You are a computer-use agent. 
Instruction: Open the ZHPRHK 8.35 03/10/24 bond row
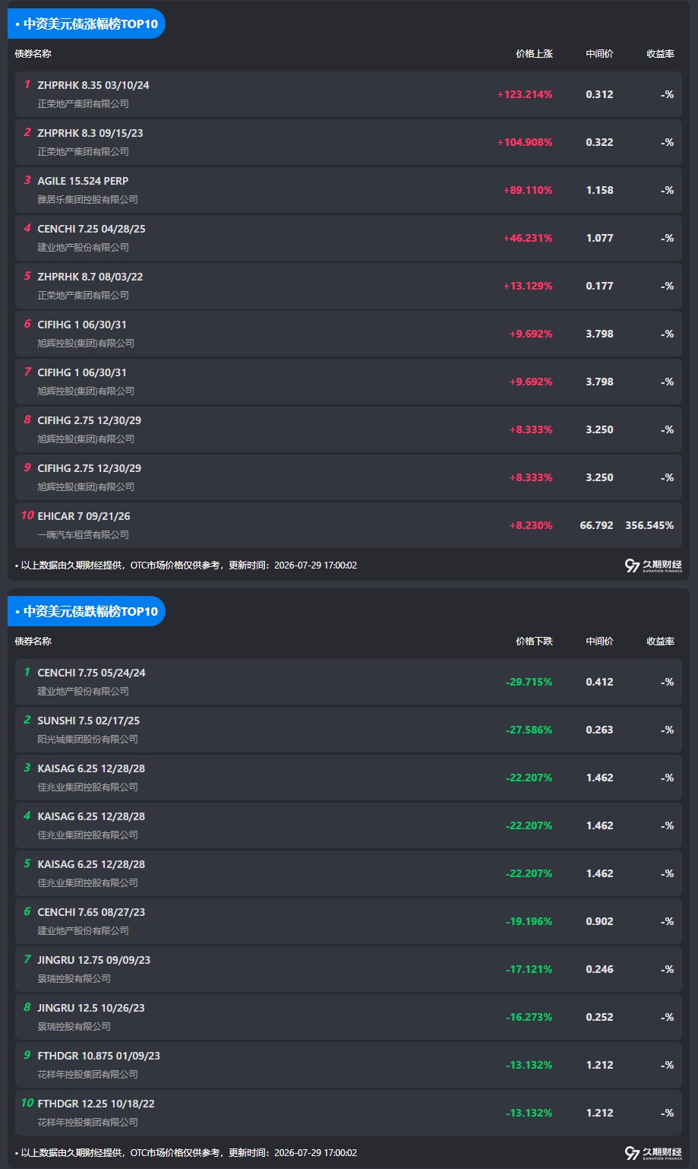[349, 94]
